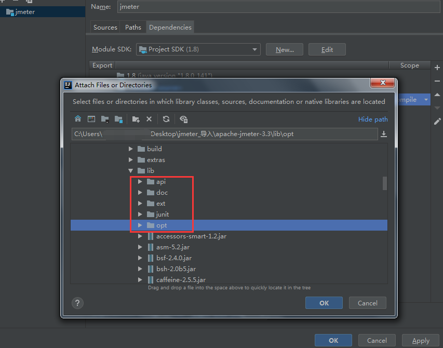Viewport: 443px width, 348px height.
Task: Click the module Name field
Action: click(278, 7)
